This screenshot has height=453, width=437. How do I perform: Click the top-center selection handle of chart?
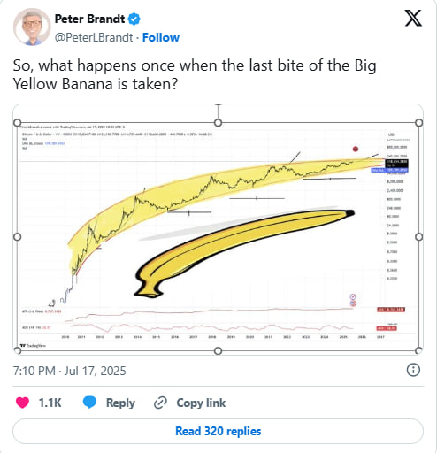(218, 123)
